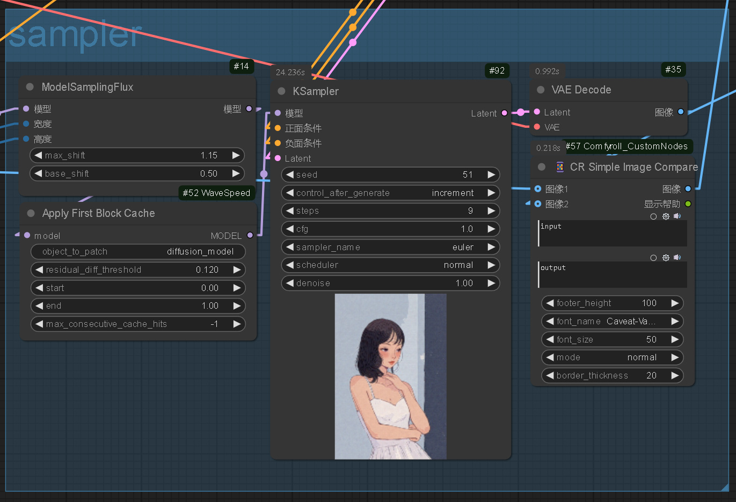The width and height of the screenshot is (736, 502).
Task: Open the gear settings icon above the input box
Action: [x=666, y=216]
